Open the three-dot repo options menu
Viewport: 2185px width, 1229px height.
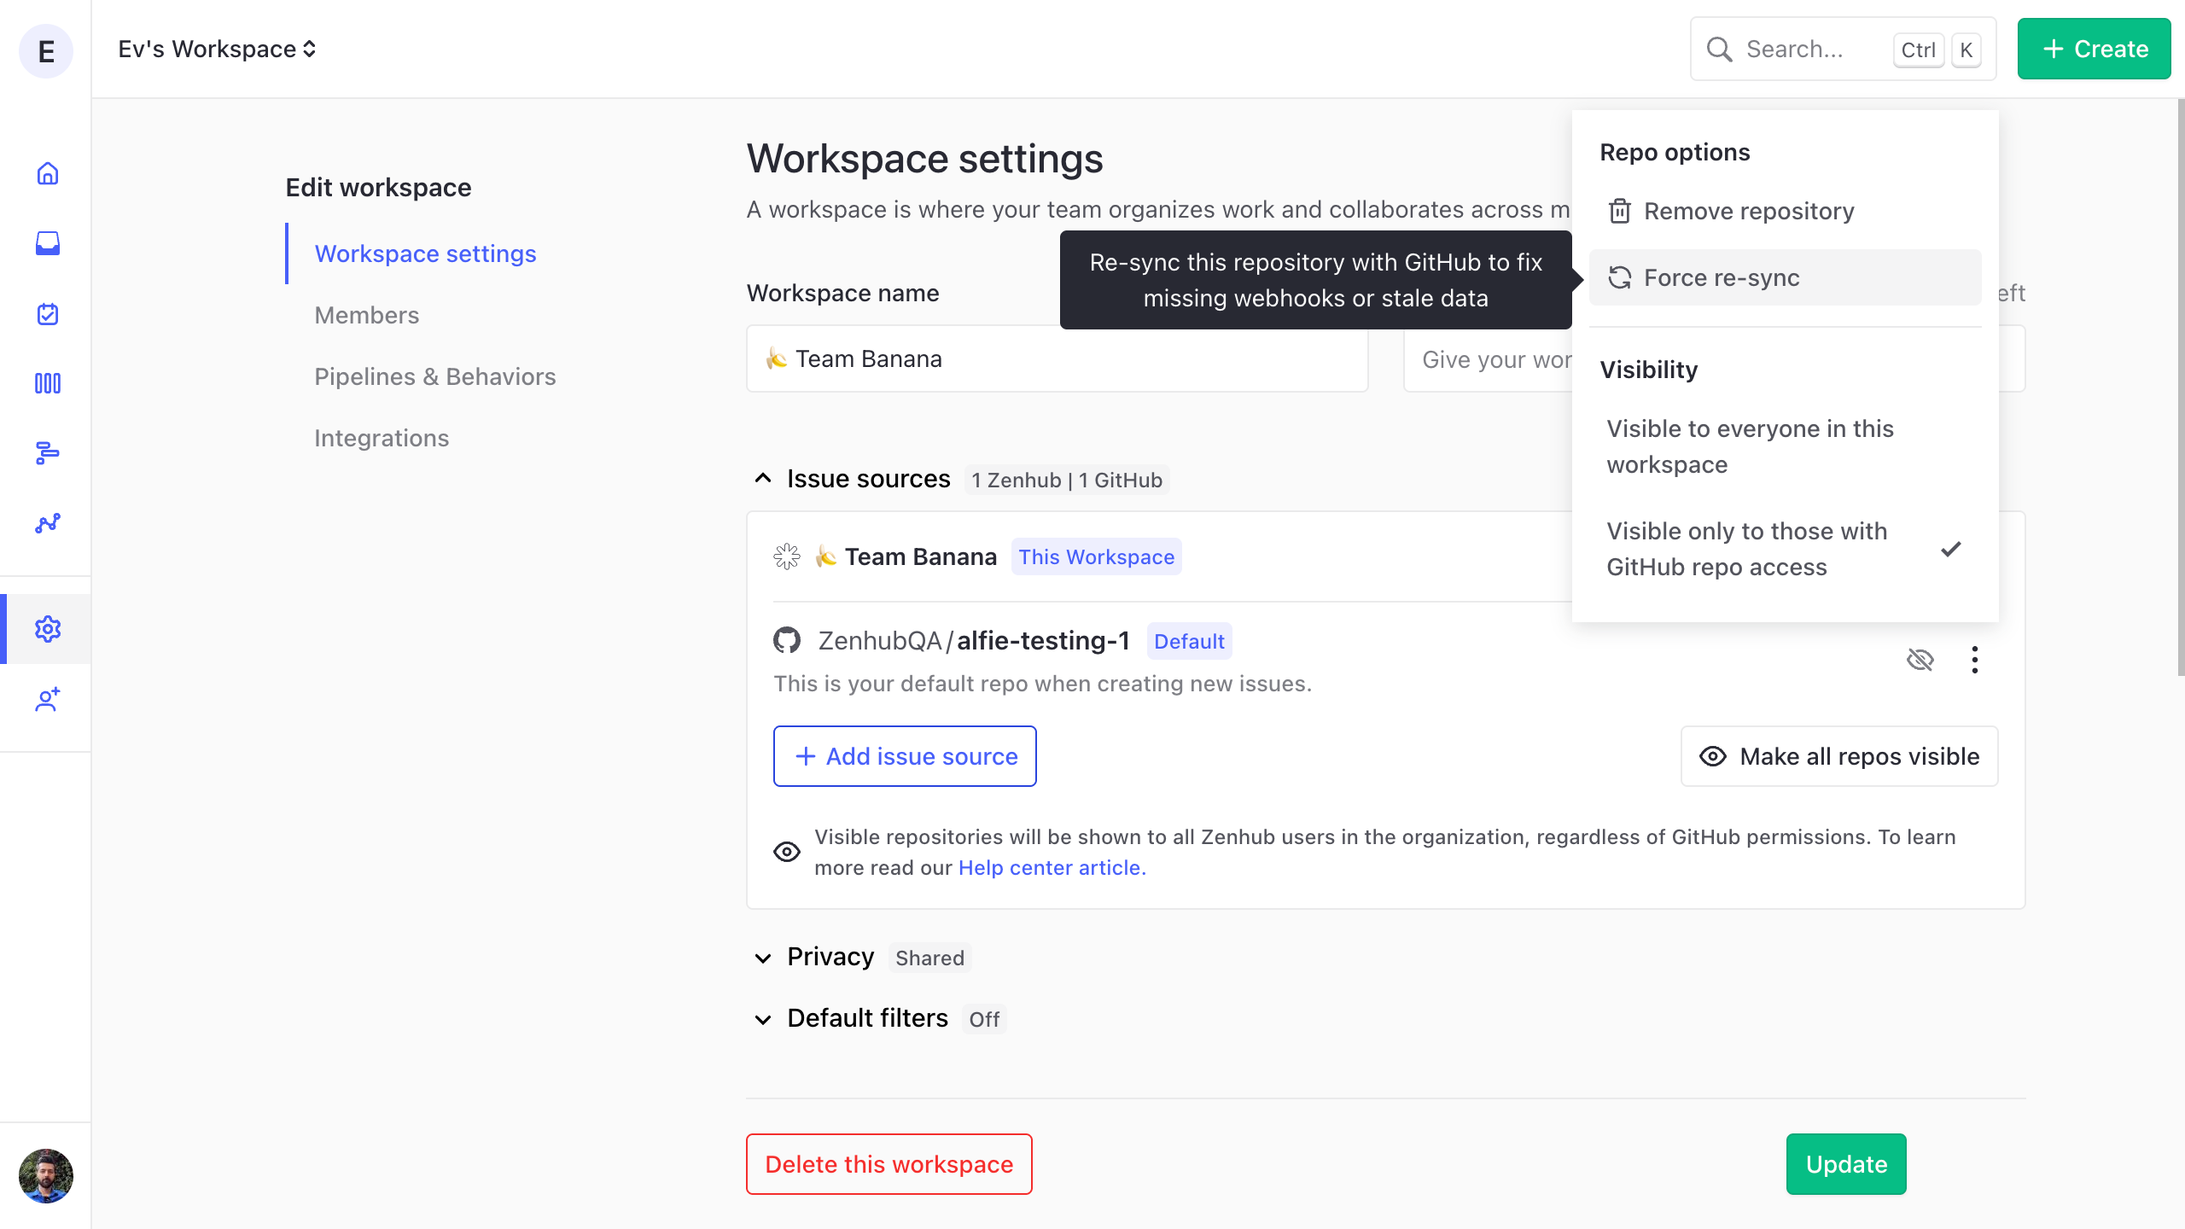pyautogui.click(x=1975, y=660)
